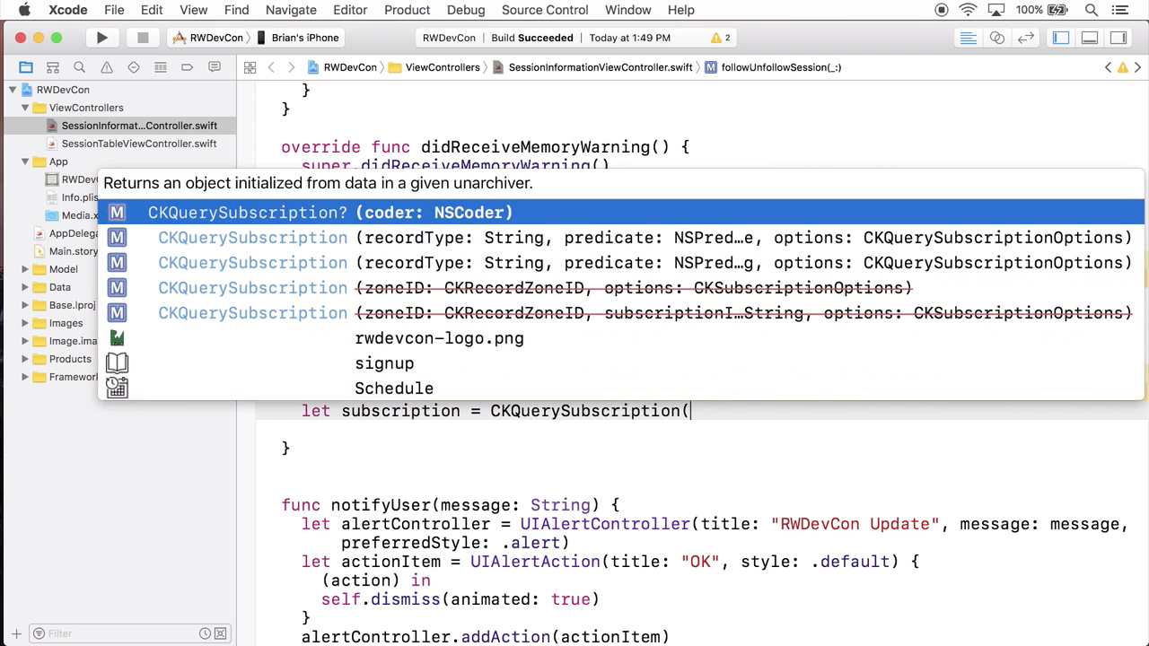Image resolution: width=1149 pixels, height=646 pixels.
Task: Open the symbol navigator tab
Action: tap(53, 67)
